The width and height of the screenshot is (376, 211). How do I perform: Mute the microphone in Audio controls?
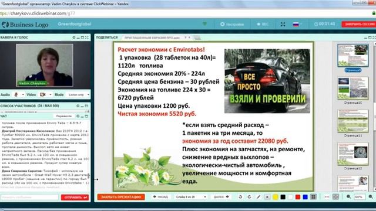pyautogui.click(x=16, y=94)
